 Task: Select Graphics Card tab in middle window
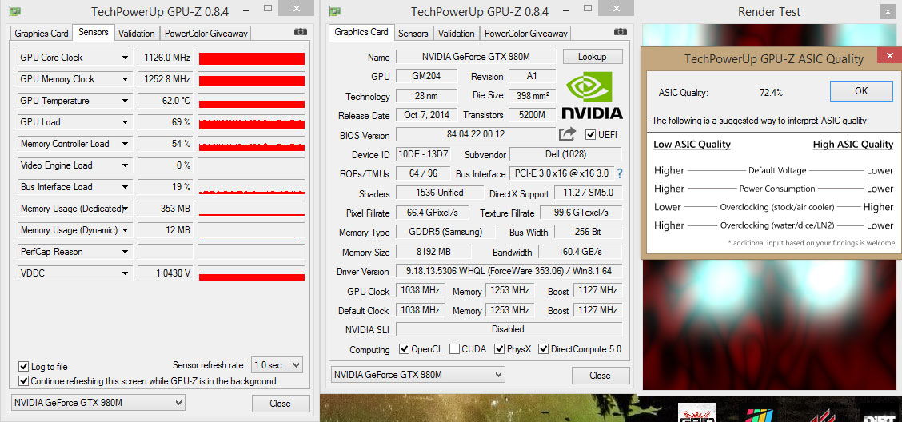(x=361, y=32)
